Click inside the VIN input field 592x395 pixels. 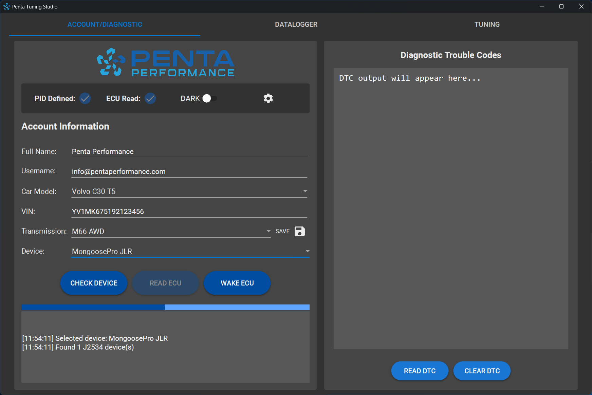[189, 211]
